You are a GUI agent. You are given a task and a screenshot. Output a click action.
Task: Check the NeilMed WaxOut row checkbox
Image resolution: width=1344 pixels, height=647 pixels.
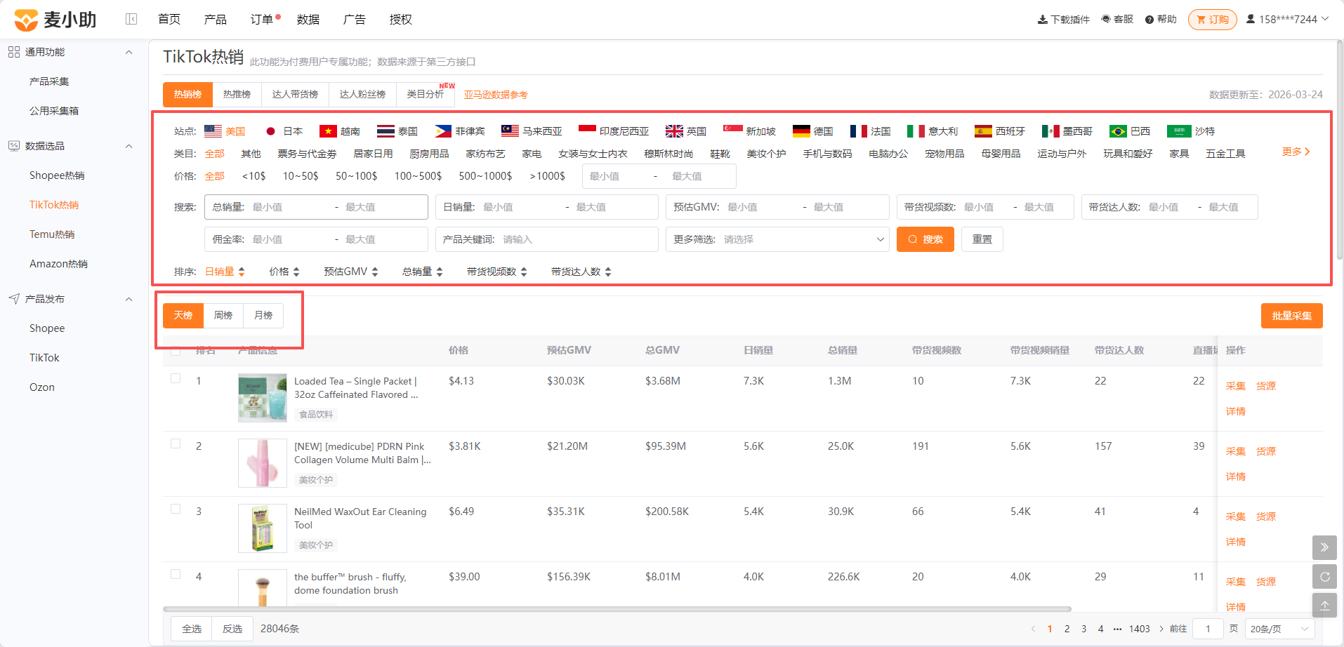176,509
